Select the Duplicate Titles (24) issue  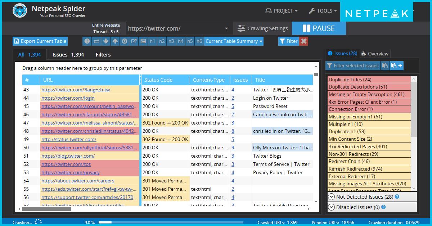(369, 80)
